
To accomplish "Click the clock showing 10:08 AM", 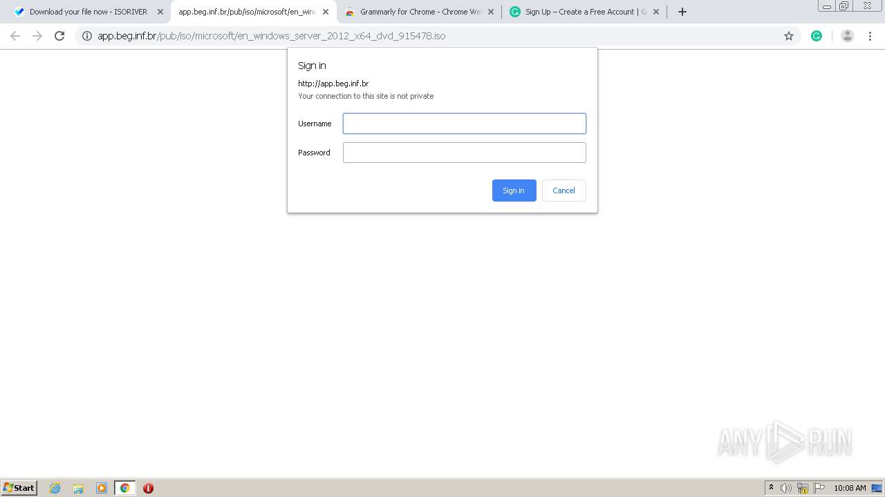I will (x=850, y=488).
